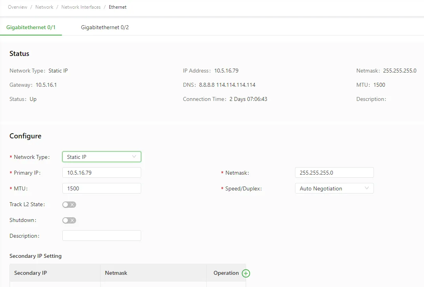Toggle the Track L2 State switch
Screen dimensions: 424x287
point(69,205)
